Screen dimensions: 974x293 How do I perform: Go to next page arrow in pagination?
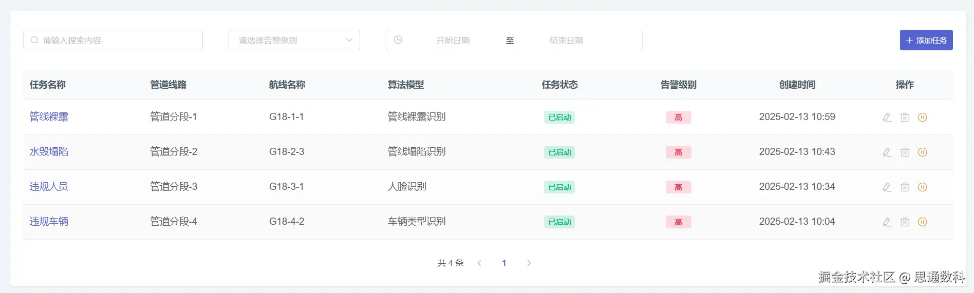(529, 263)
